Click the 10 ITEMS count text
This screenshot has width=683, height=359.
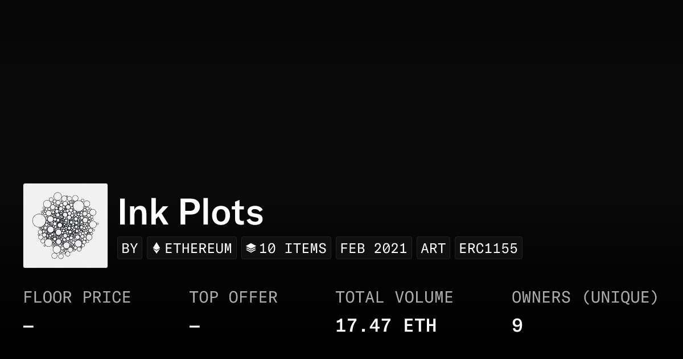(293, 248)
